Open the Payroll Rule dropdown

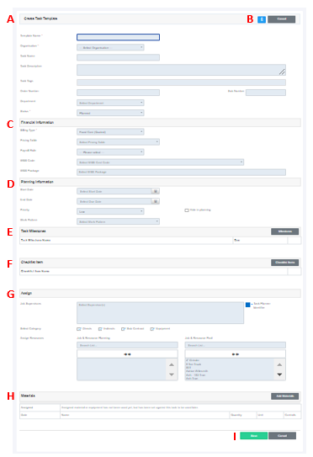[x=110, y=152]
